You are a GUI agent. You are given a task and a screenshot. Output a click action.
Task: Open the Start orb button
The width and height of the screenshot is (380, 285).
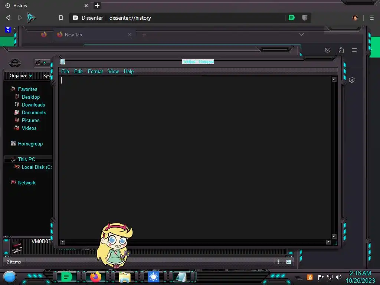pyautogui.click(x=10, y=277)
